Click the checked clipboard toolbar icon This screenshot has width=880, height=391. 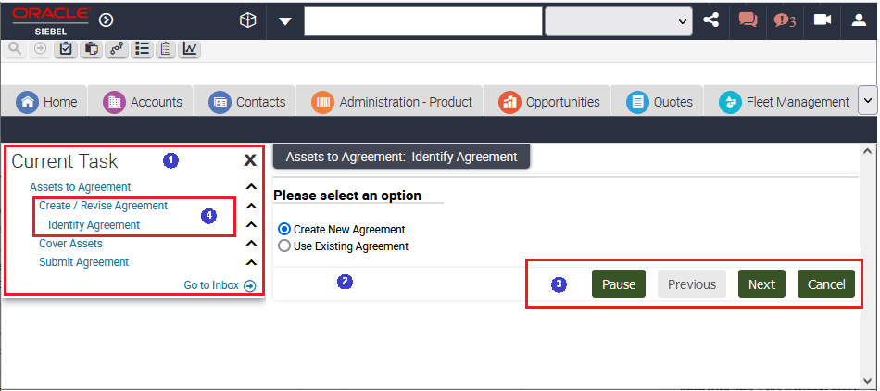click(66, 49)
